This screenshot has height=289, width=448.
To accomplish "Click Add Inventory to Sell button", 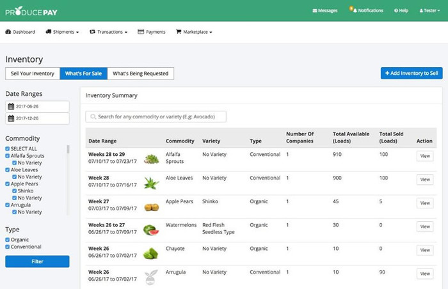I will (x=411, y=74).
